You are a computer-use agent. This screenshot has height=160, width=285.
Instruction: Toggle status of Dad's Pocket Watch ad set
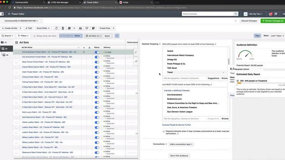point(97,72)
